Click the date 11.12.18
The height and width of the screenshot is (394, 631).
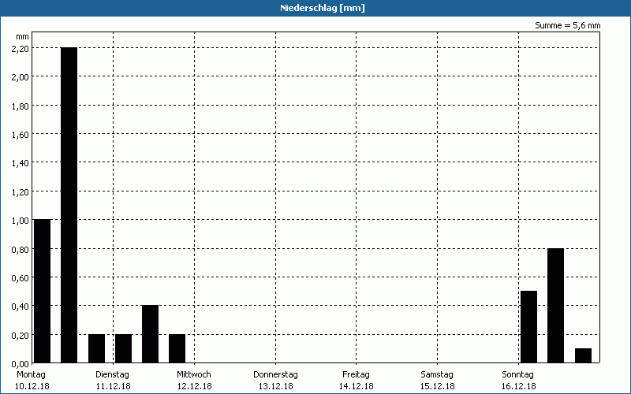pyautogui.click(x=114, y=387)
